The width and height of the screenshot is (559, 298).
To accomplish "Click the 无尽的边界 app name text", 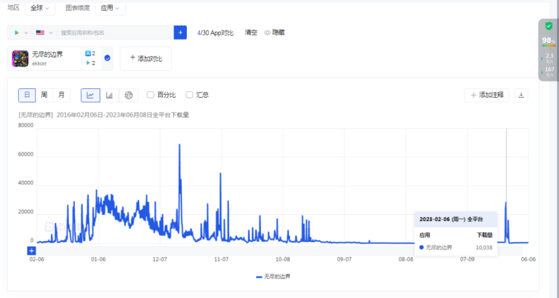I will coord(47,55).
